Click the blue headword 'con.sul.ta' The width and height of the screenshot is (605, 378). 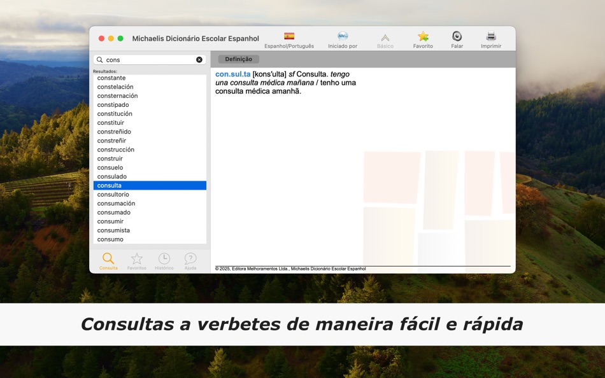[x=232, y=74]
